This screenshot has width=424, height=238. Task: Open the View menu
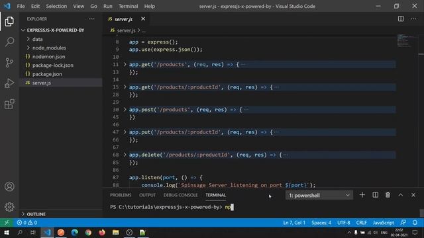point(78,6)
